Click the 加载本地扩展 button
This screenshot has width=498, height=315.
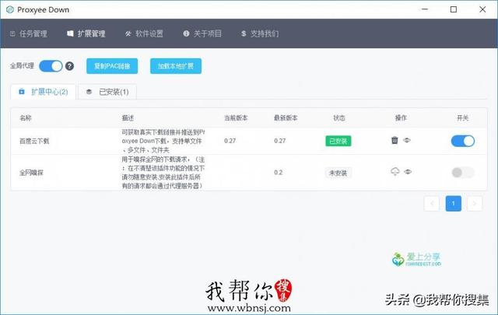[x=176, y=66]
